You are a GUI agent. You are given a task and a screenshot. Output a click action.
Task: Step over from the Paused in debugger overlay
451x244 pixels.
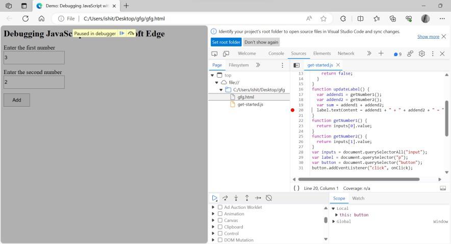click(x=131, y=33)
